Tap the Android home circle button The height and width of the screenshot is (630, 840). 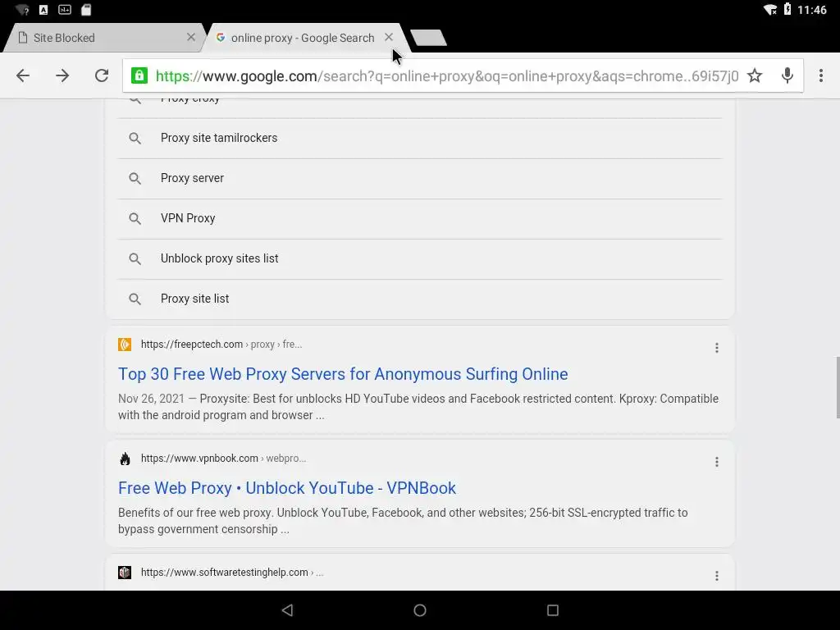[x=420, y=610]
